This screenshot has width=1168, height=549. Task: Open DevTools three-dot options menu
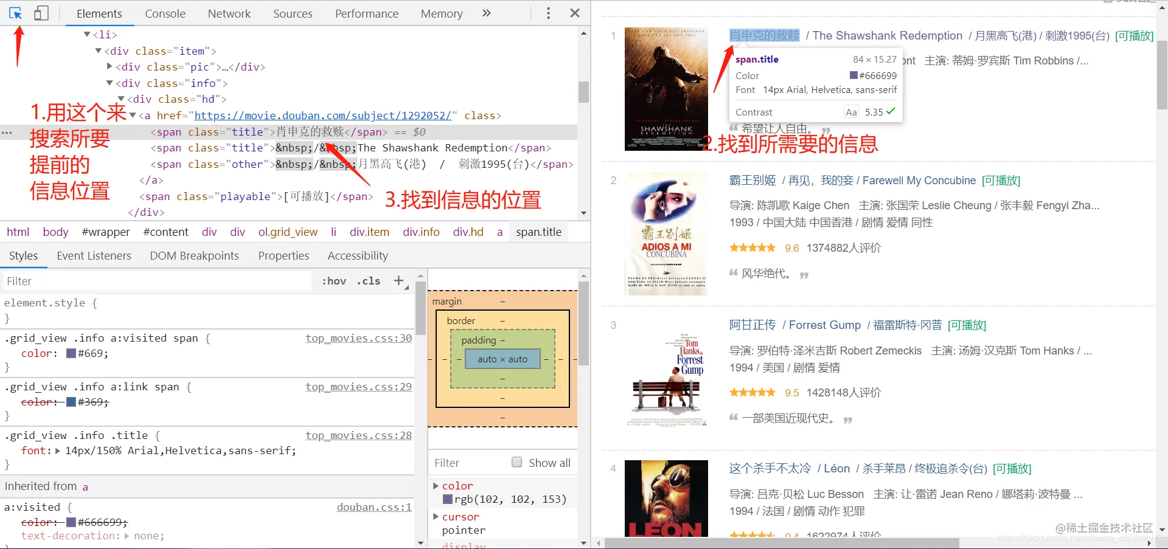(548, 13)
